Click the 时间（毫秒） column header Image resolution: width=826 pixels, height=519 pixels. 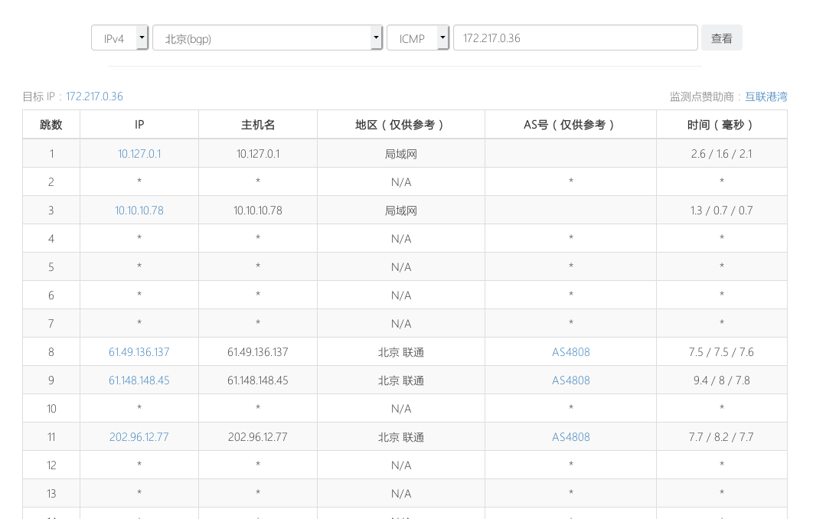[x=721, y=125]
